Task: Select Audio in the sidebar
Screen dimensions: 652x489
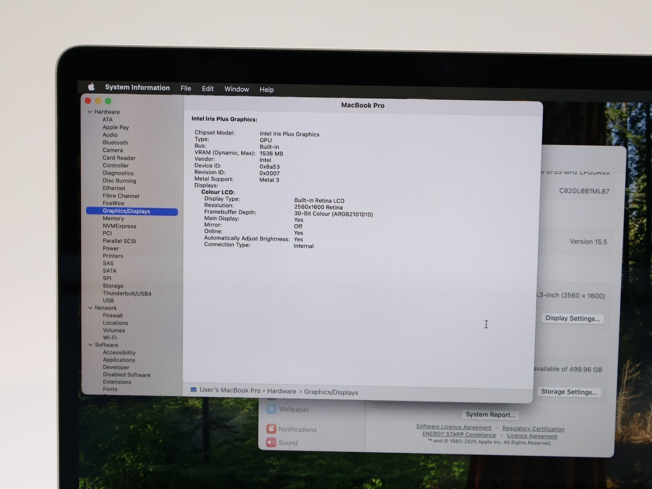Action: (x=110, y=135)
